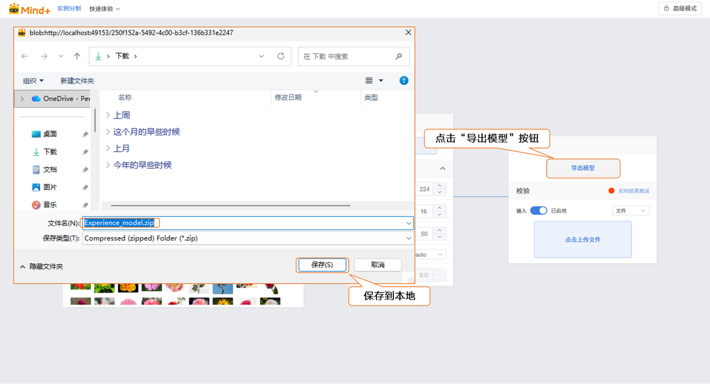Refresh the current folder listing
Screen dimensions: 710x384
(281, 57)
